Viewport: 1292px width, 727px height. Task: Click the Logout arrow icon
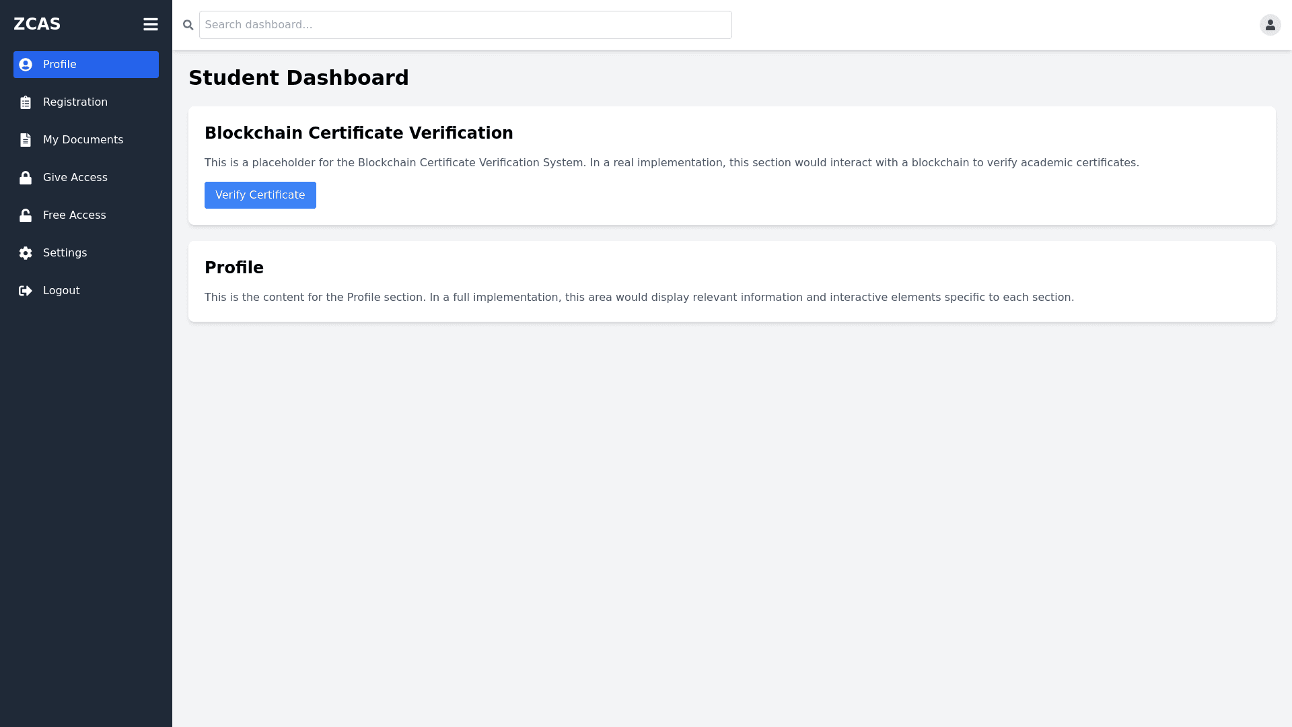[26, 291]
